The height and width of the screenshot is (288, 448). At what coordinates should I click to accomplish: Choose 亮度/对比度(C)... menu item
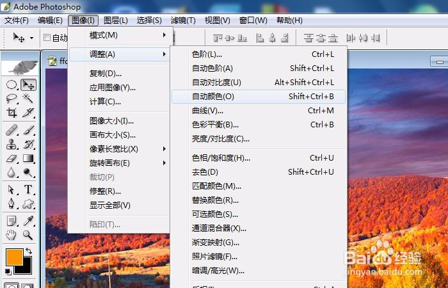coord(259,139)
